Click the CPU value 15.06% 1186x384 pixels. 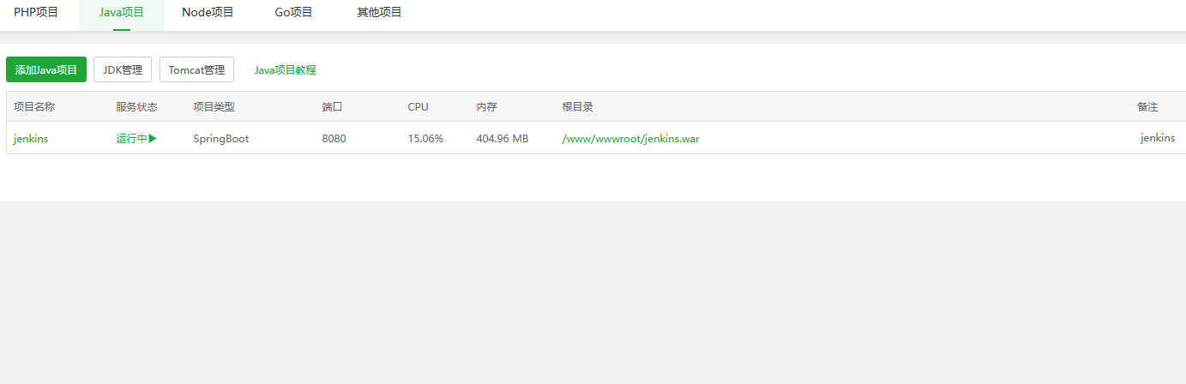coord(425,138)
